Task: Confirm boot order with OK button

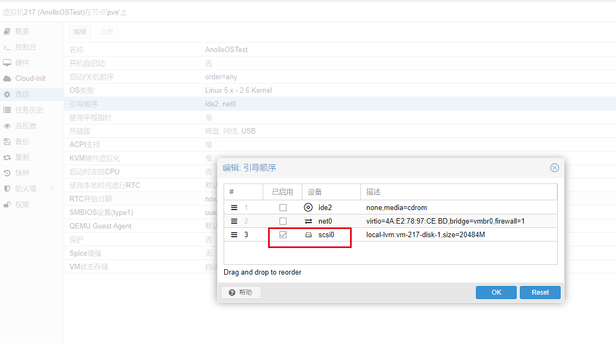Action: [496, 292]
